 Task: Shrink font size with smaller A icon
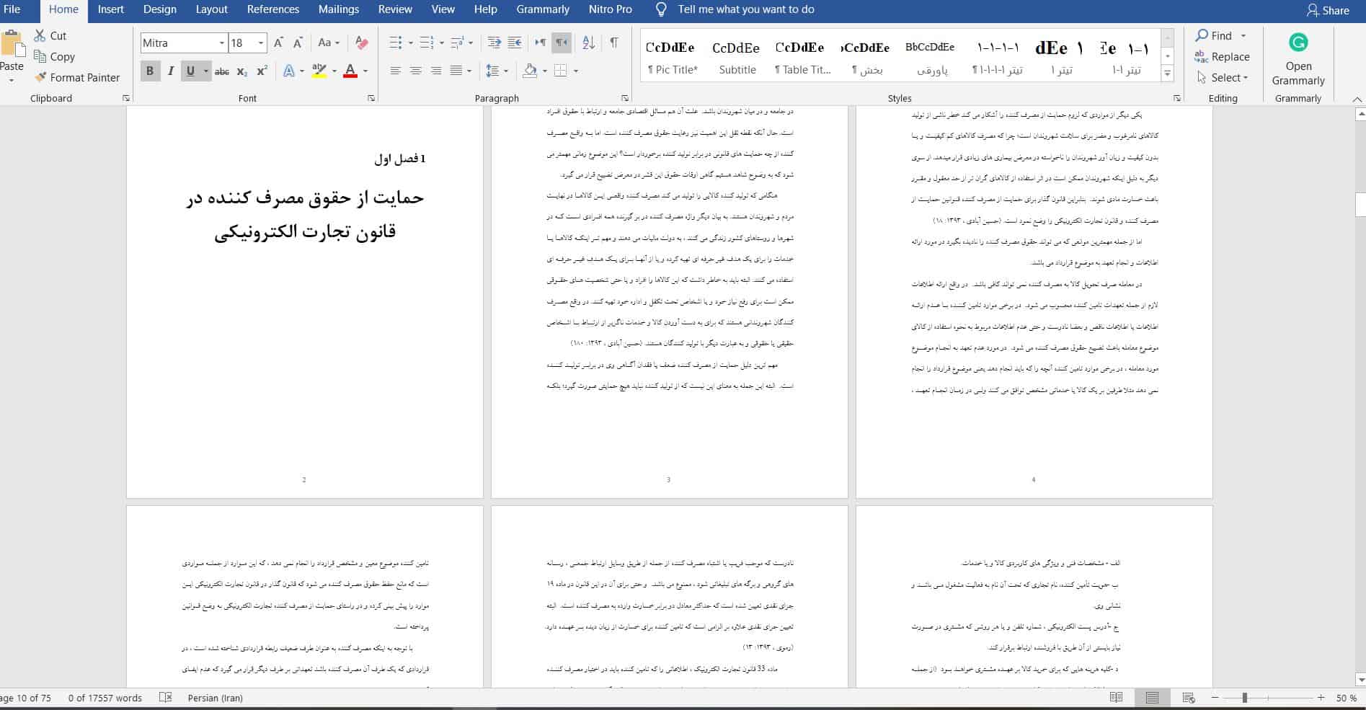(298, 43)
